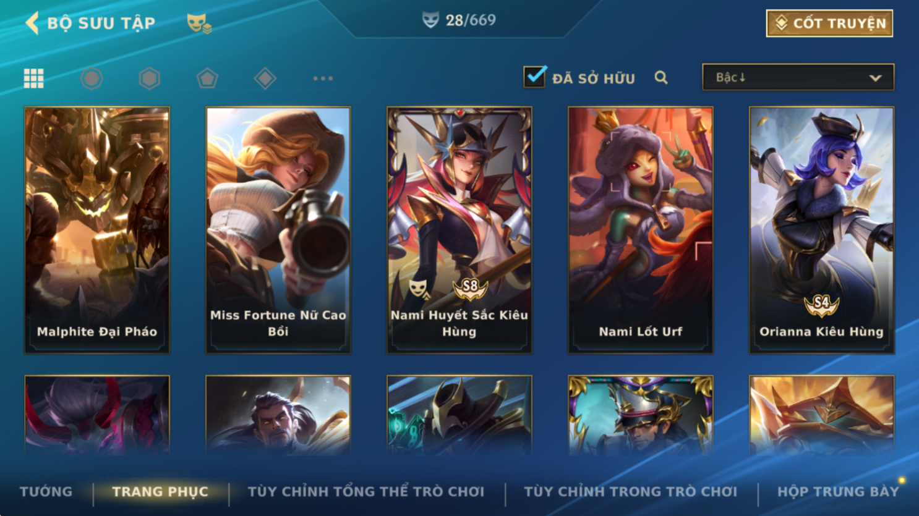Select the hexagon rarity tier filter
Screen dimensions: 919x516
149,78
